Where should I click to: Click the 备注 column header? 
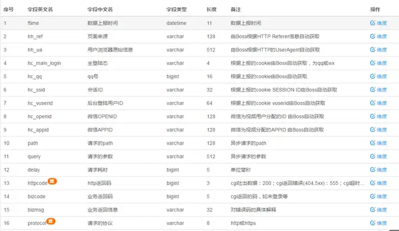236,9
